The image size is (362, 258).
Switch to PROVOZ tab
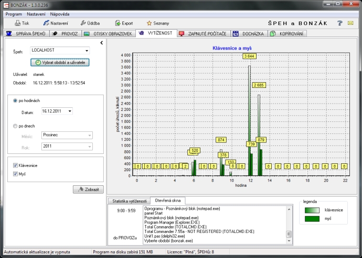click(66, 33)
